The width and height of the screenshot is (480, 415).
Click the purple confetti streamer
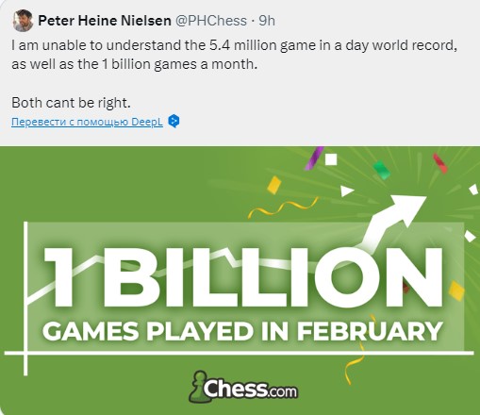pos(314,158)
